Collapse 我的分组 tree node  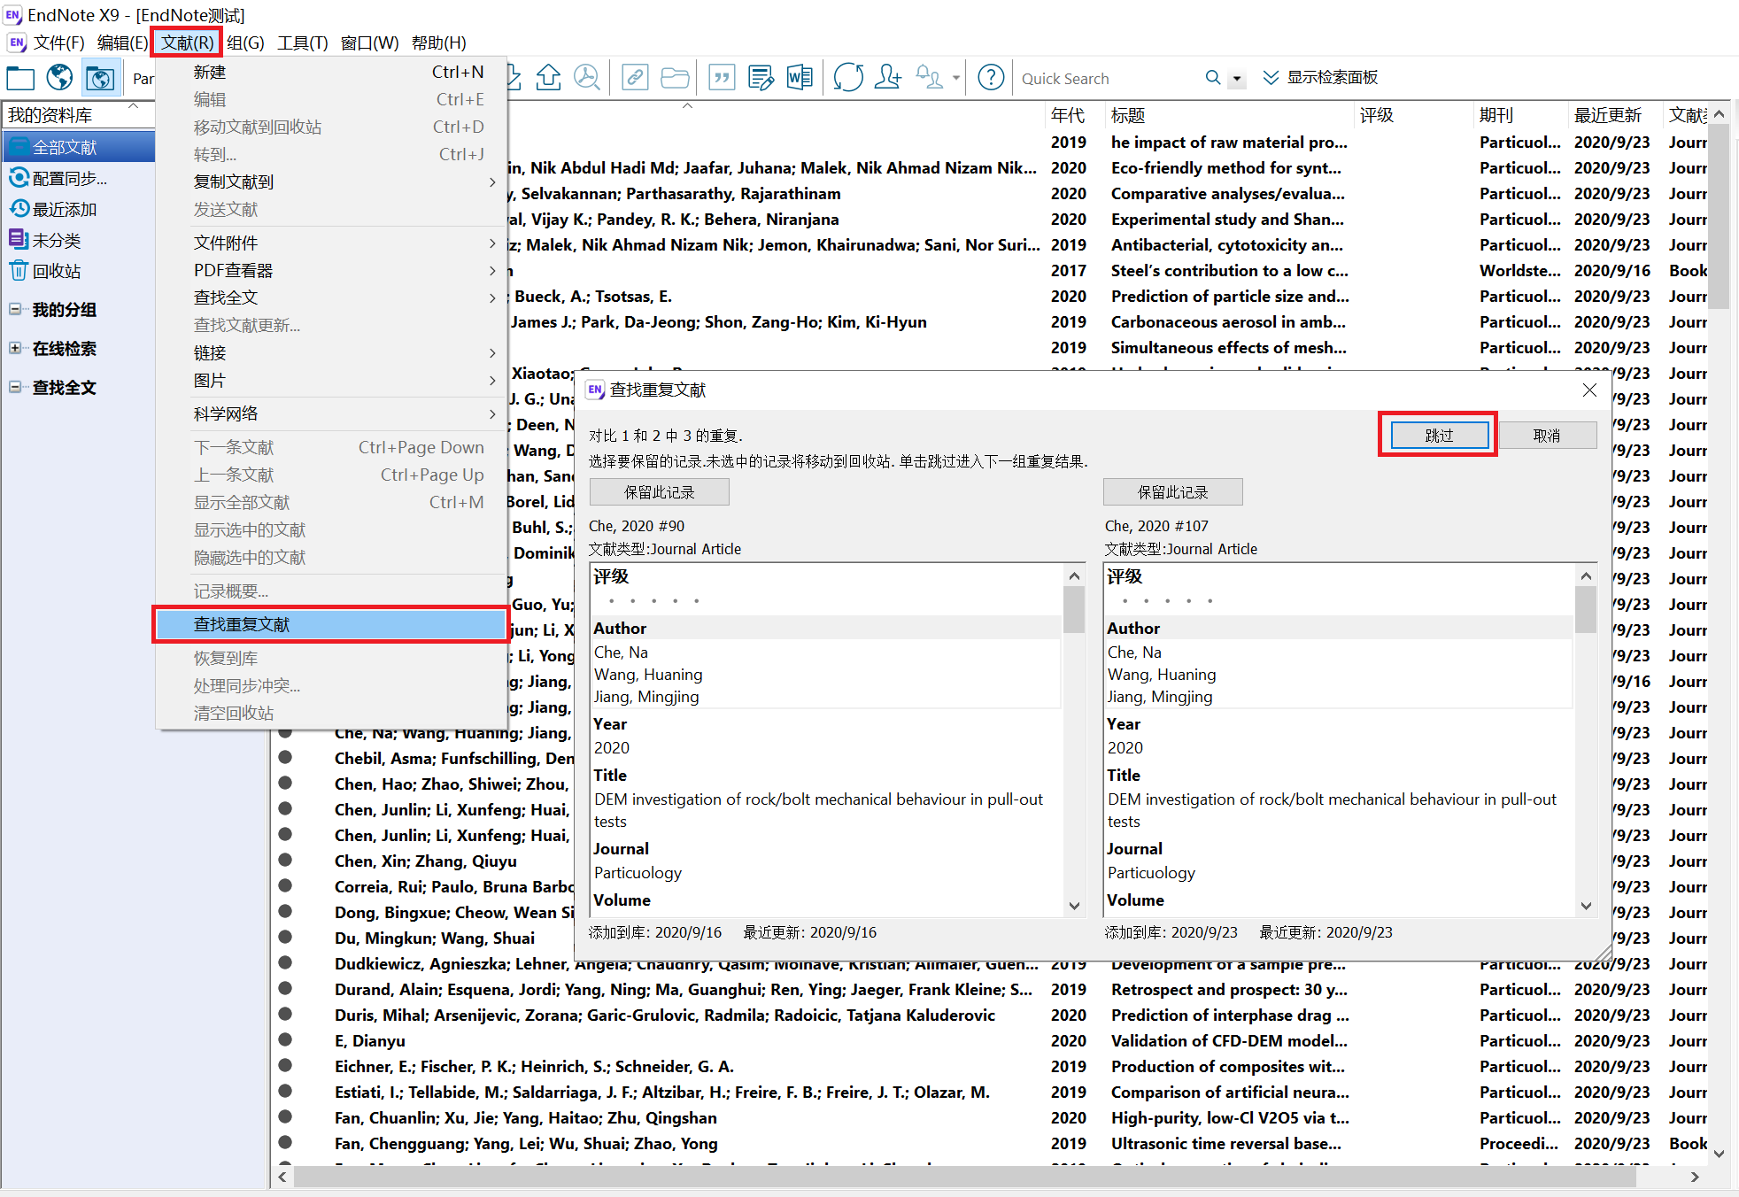point(15,309)
